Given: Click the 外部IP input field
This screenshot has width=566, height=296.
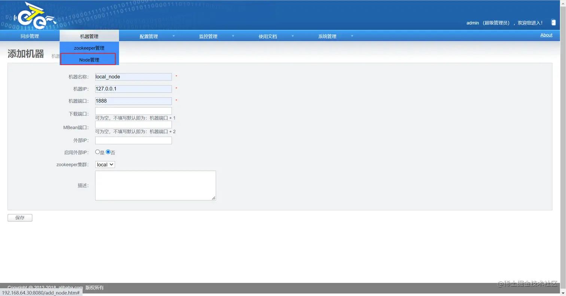Looking at the screenshot, I should (133, 141).
